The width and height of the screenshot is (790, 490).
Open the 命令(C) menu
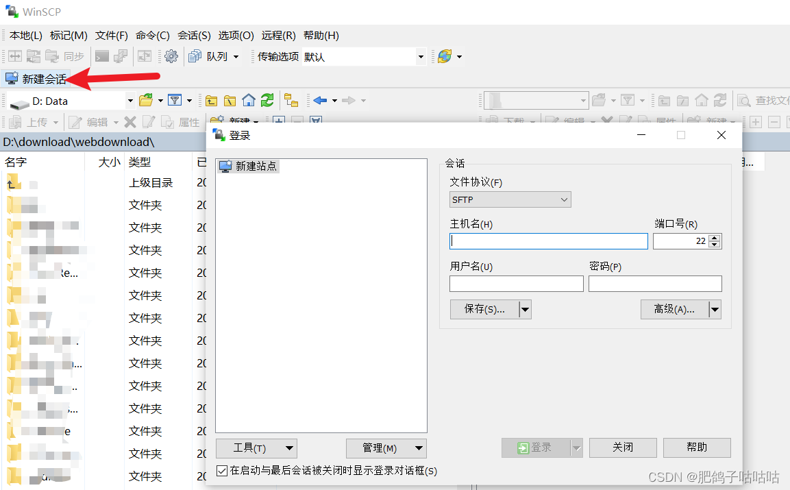tap(153, 35)
